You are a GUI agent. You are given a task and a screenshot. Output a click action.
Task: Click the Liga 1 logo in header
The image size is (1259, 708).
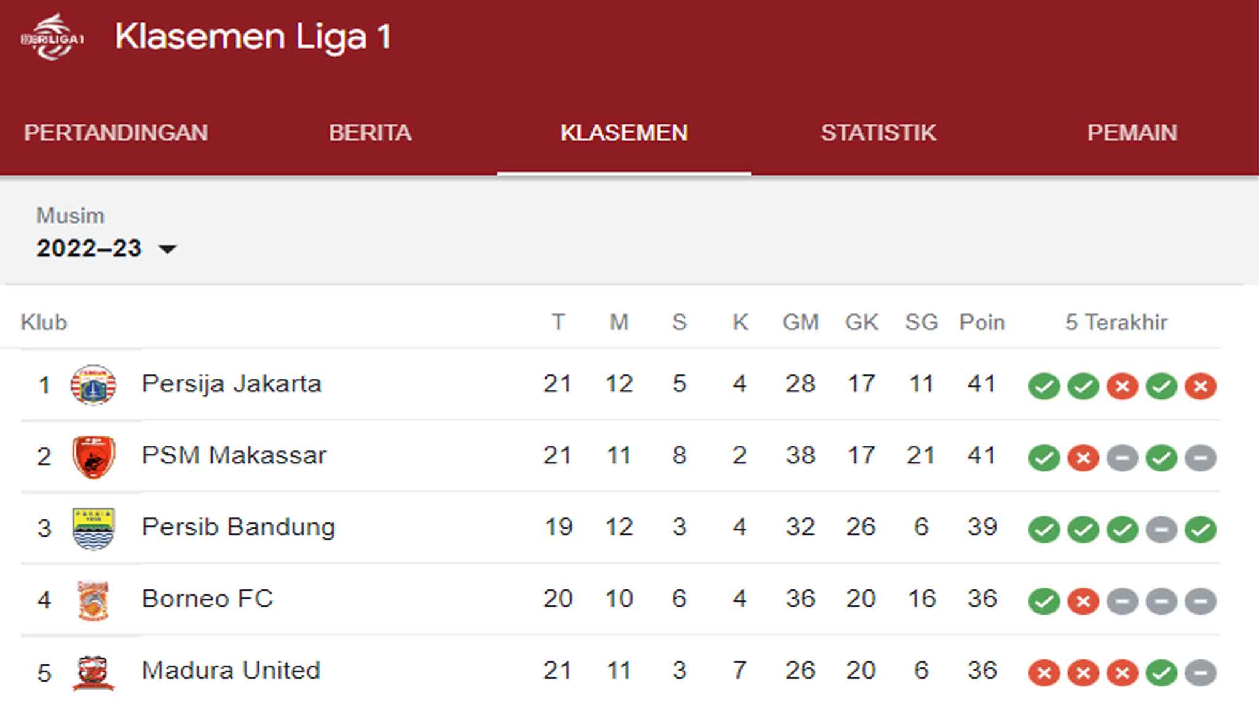(x=52, y=38)
